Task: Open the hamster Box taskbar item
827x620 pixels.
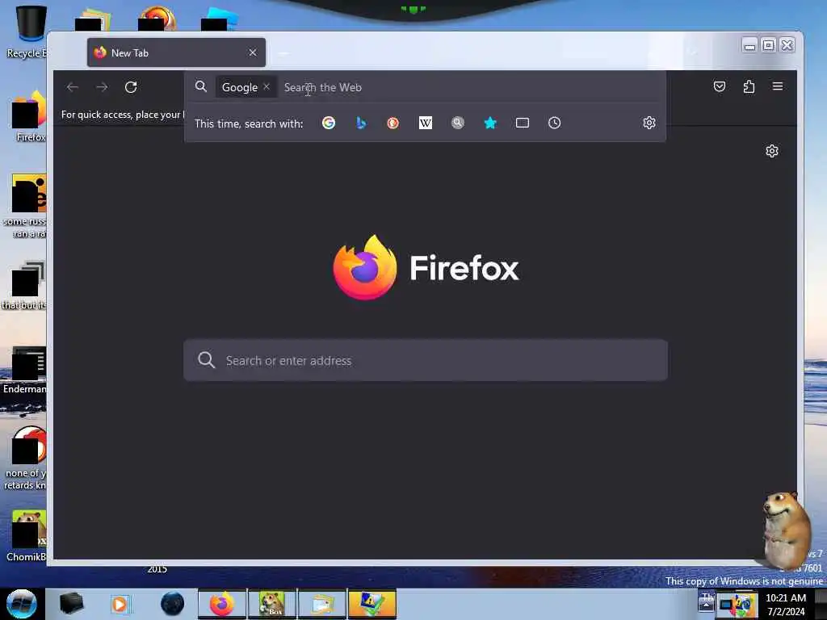Action: (272, 604)
